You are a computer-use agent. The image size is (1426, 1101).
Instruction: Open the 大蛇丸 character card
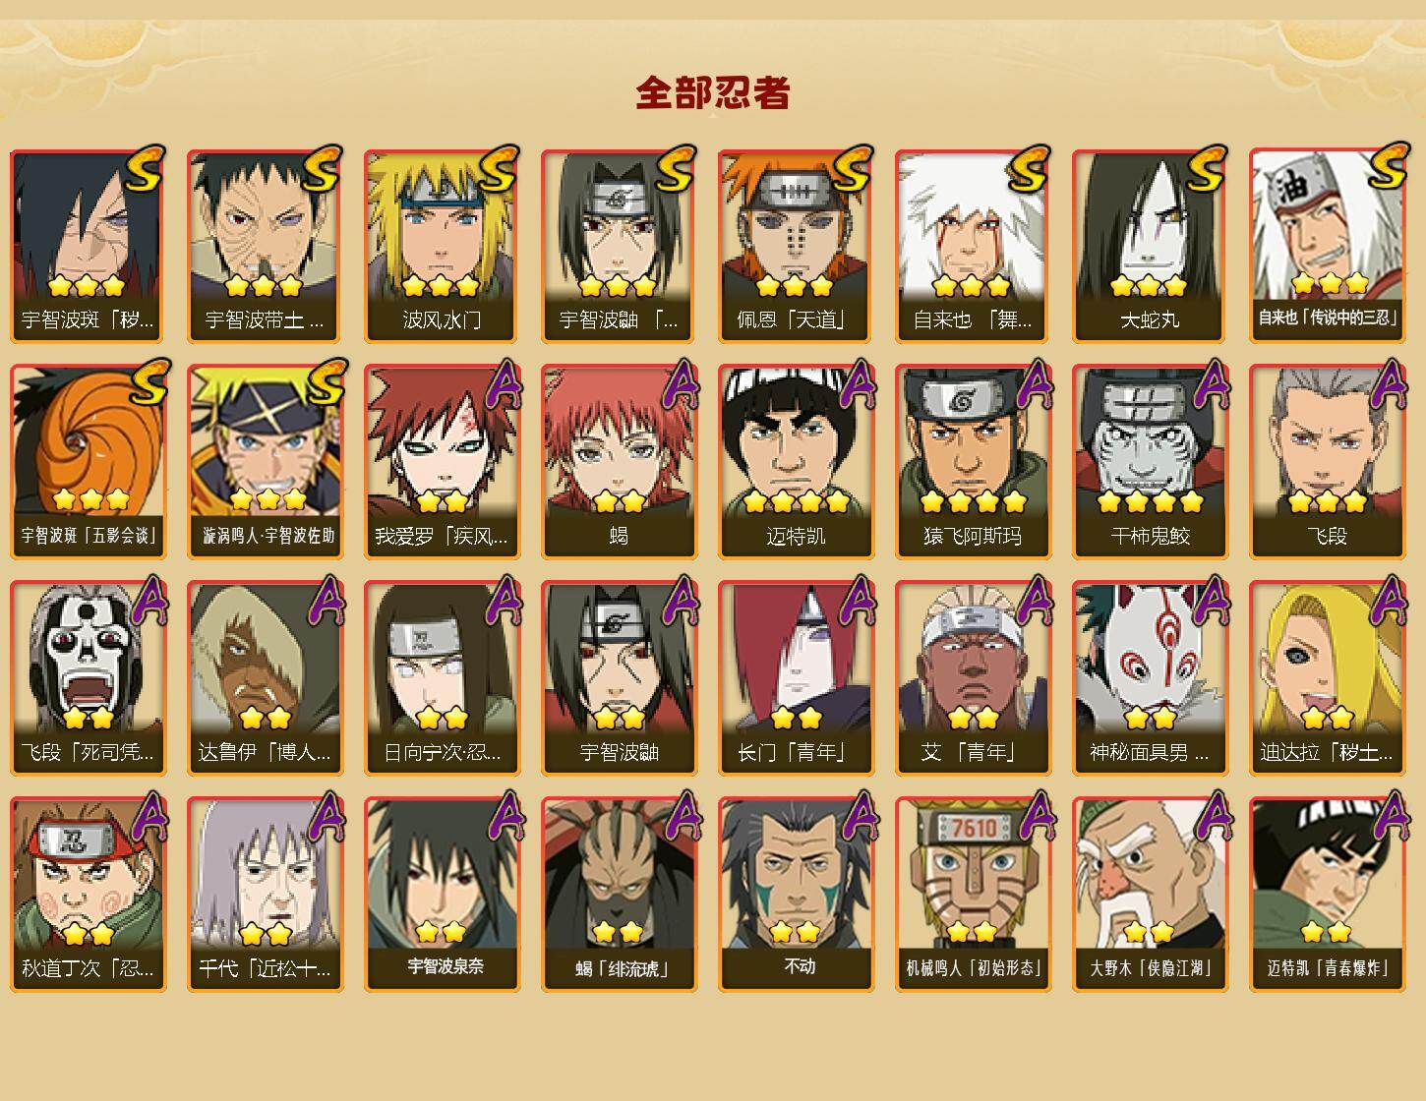(1150, 246)
